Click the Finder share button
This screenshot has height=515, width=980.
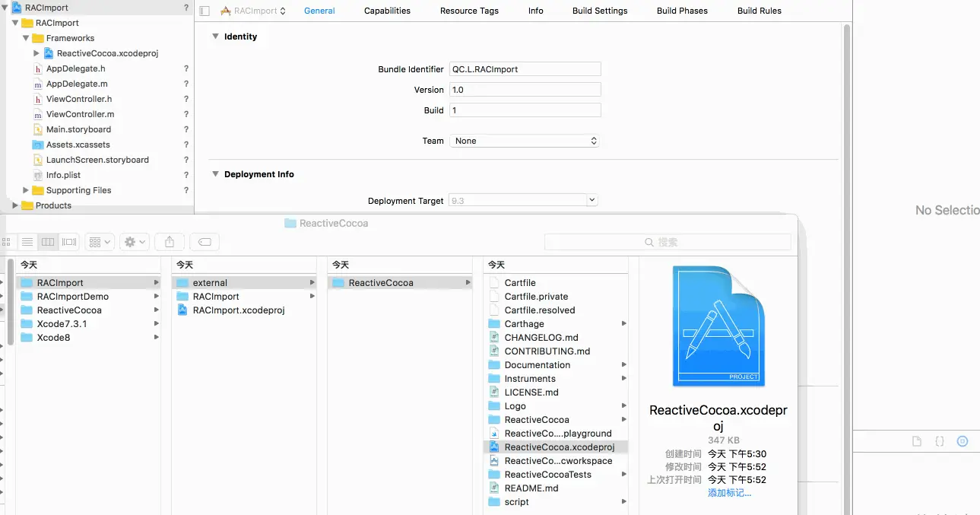[170, 242]
